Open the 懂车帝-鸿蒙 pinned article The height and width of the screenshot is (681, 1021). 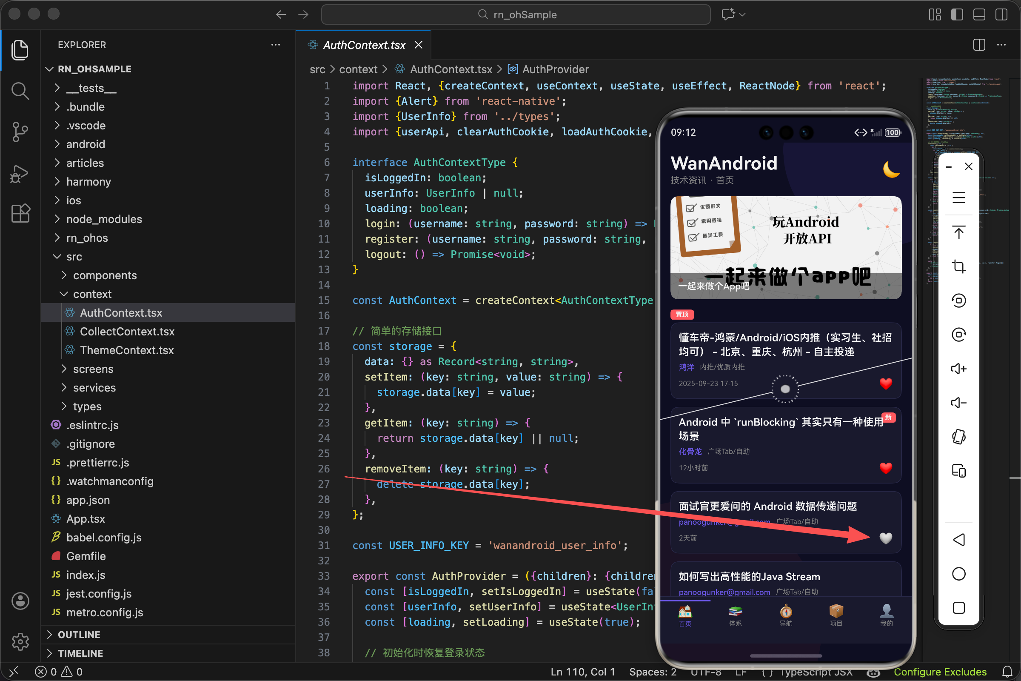[785, 344]
